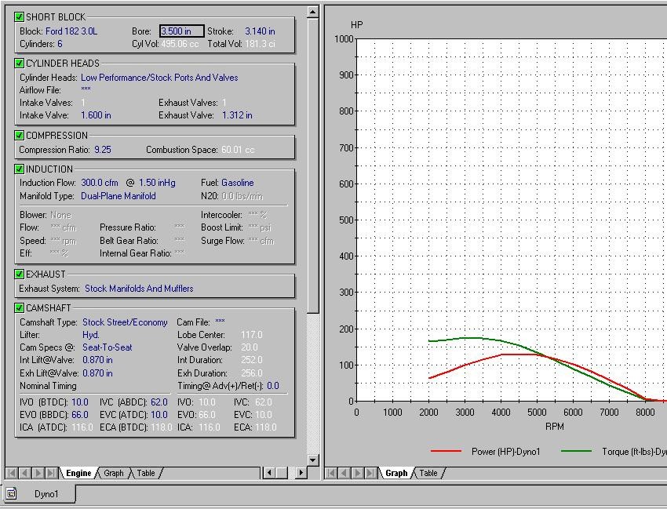Open Manifold Type Dual-Plane Manifold dropdown
Image resolution: width=667 pixels, height=509 pixels.
point(118,196)
